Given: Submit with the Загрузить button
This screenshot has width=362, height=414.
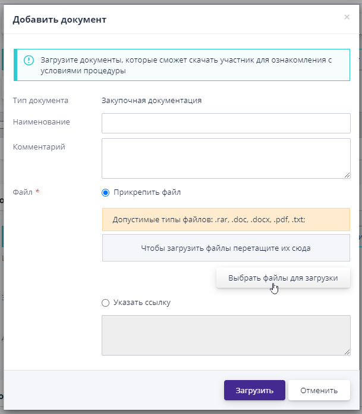Looking at the screenshot, I should (254, 391).
